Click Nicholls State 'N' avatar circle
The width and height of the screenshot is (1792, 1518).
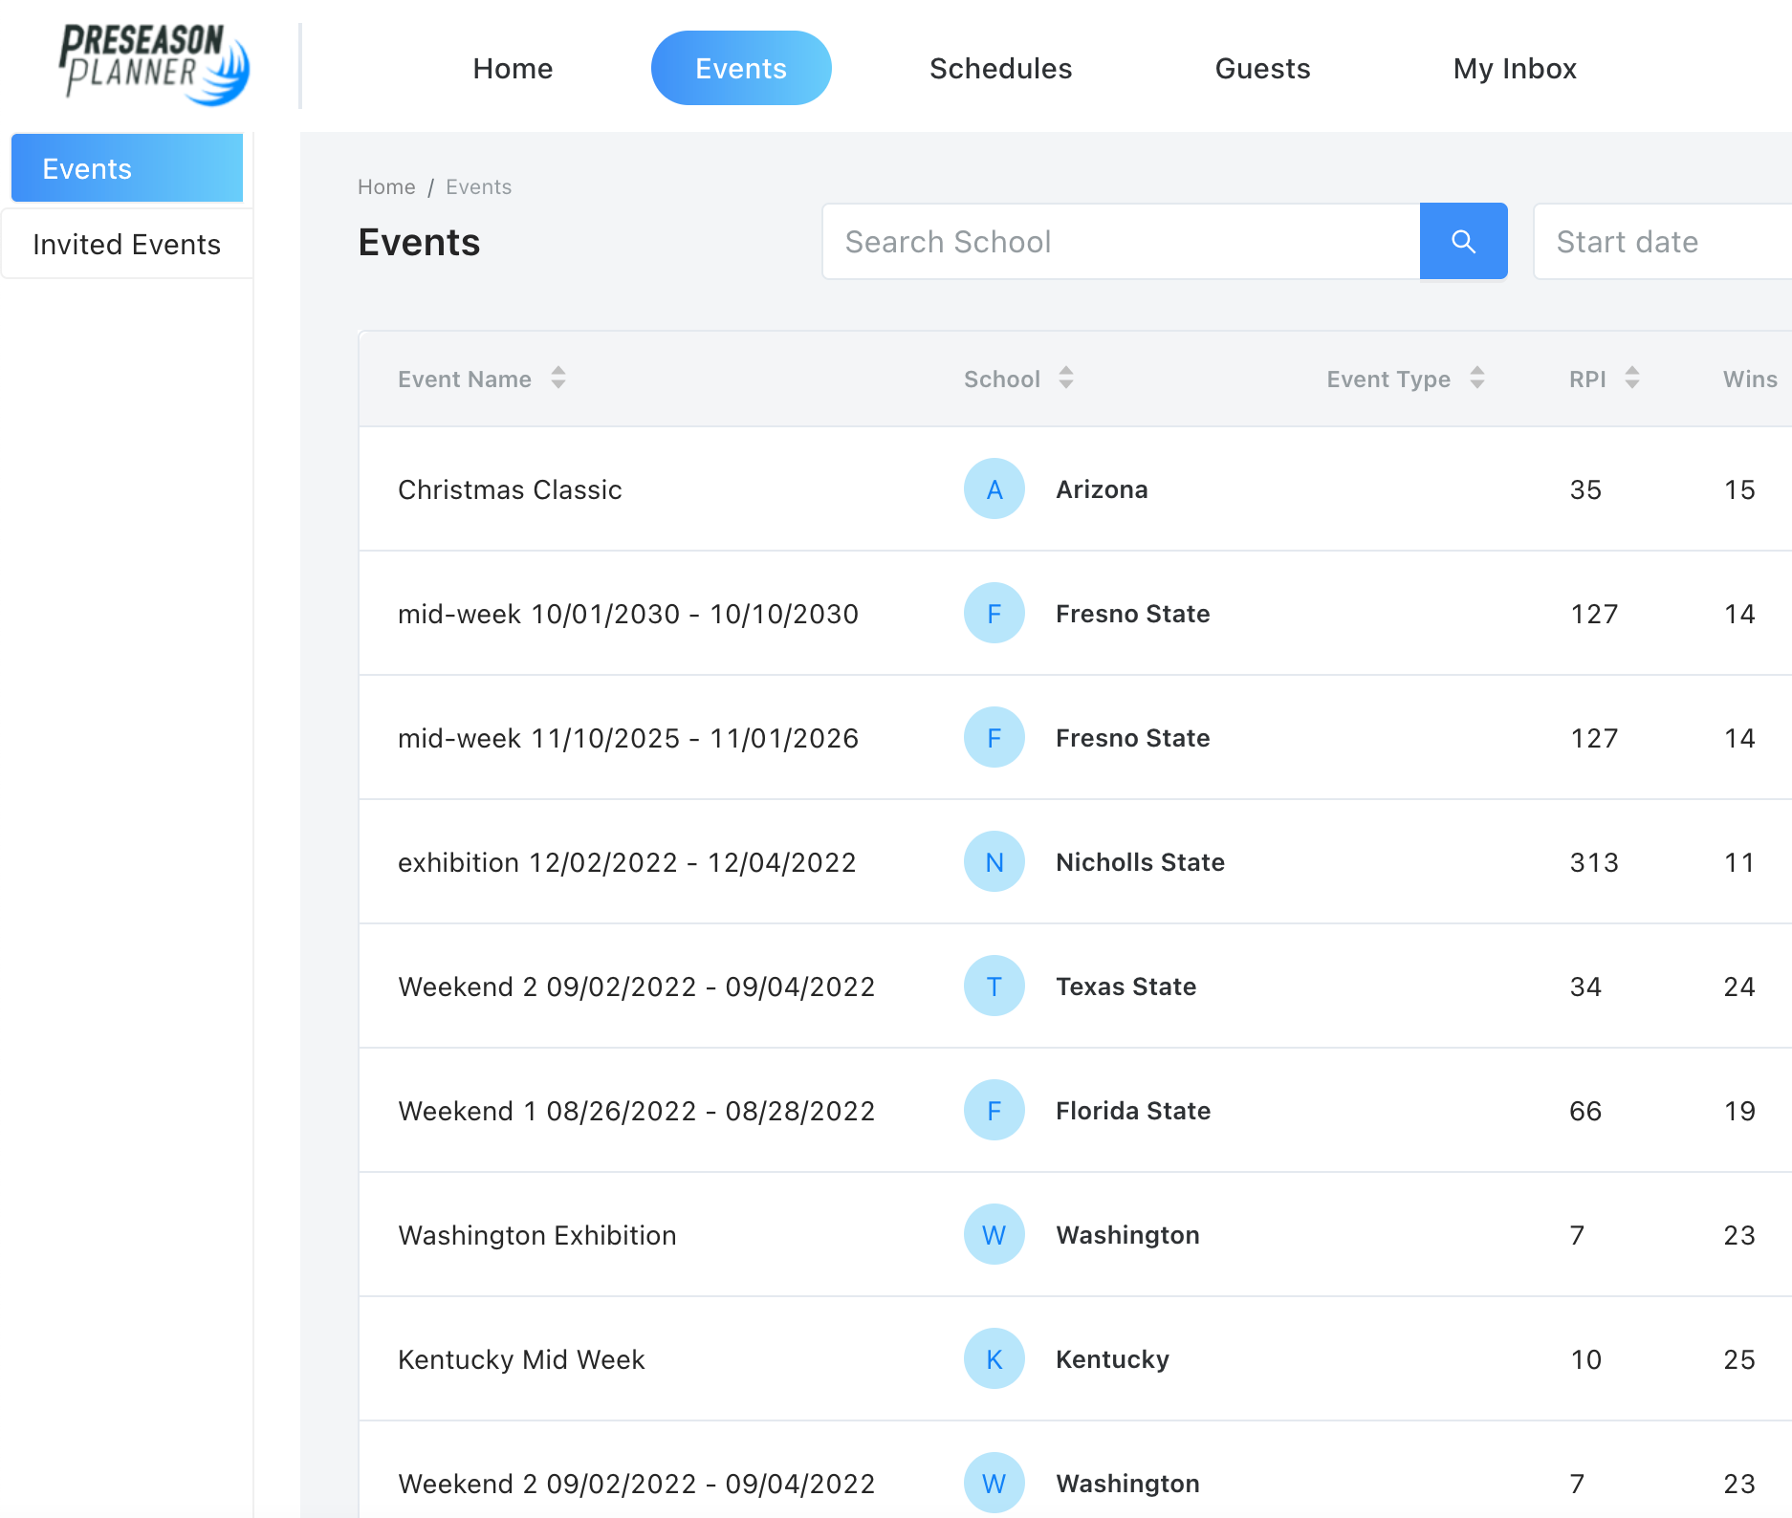pyautogui.click(x=994, y=861)
